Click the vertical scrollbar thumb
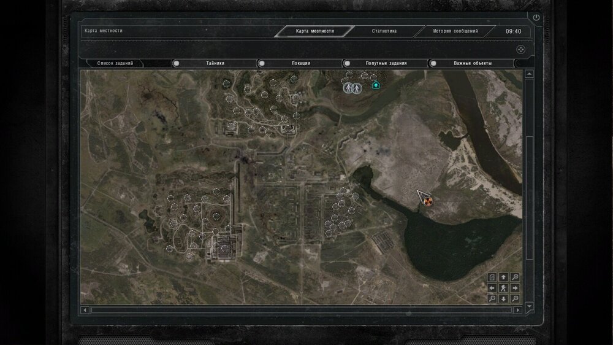613x345 pixels. (530, 198)
